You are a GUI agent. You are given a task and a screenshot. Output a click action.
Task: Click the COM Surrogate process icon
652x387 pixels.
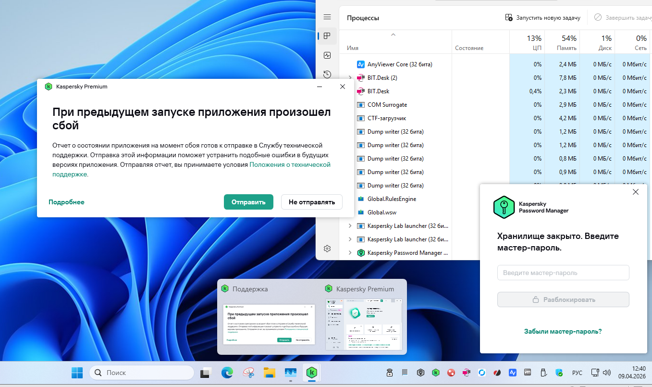[x=361, y=104]
